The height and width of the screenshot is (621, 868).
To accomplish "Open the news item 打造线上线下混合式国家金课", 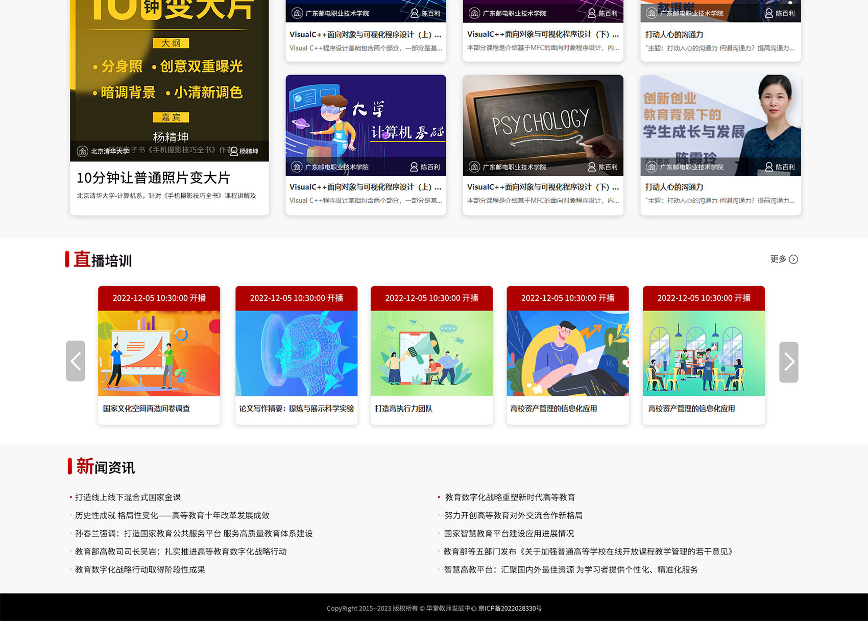I will [128, 497].
